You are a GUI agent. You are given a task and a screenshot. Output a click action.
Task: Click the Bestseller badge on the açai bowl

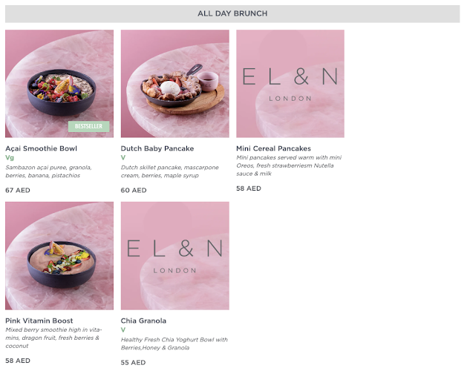(89, 126)
